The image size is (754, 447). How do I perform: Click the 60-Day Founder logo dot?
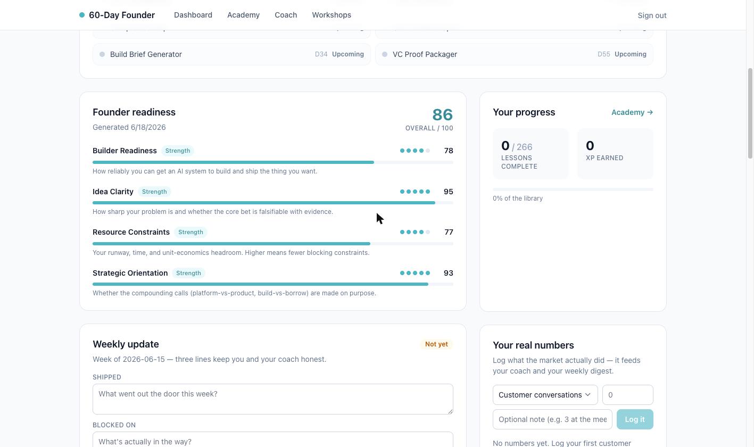82,15
